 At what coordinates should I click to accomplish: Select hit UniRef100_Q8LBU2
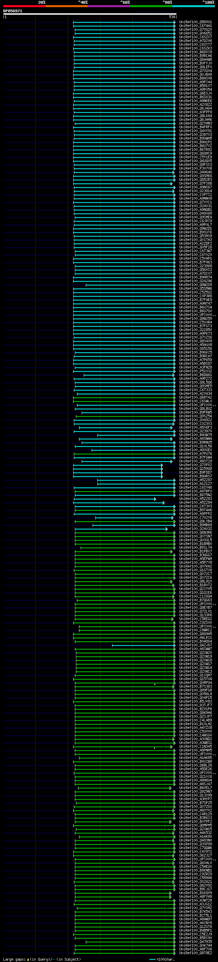pos(195,408)
